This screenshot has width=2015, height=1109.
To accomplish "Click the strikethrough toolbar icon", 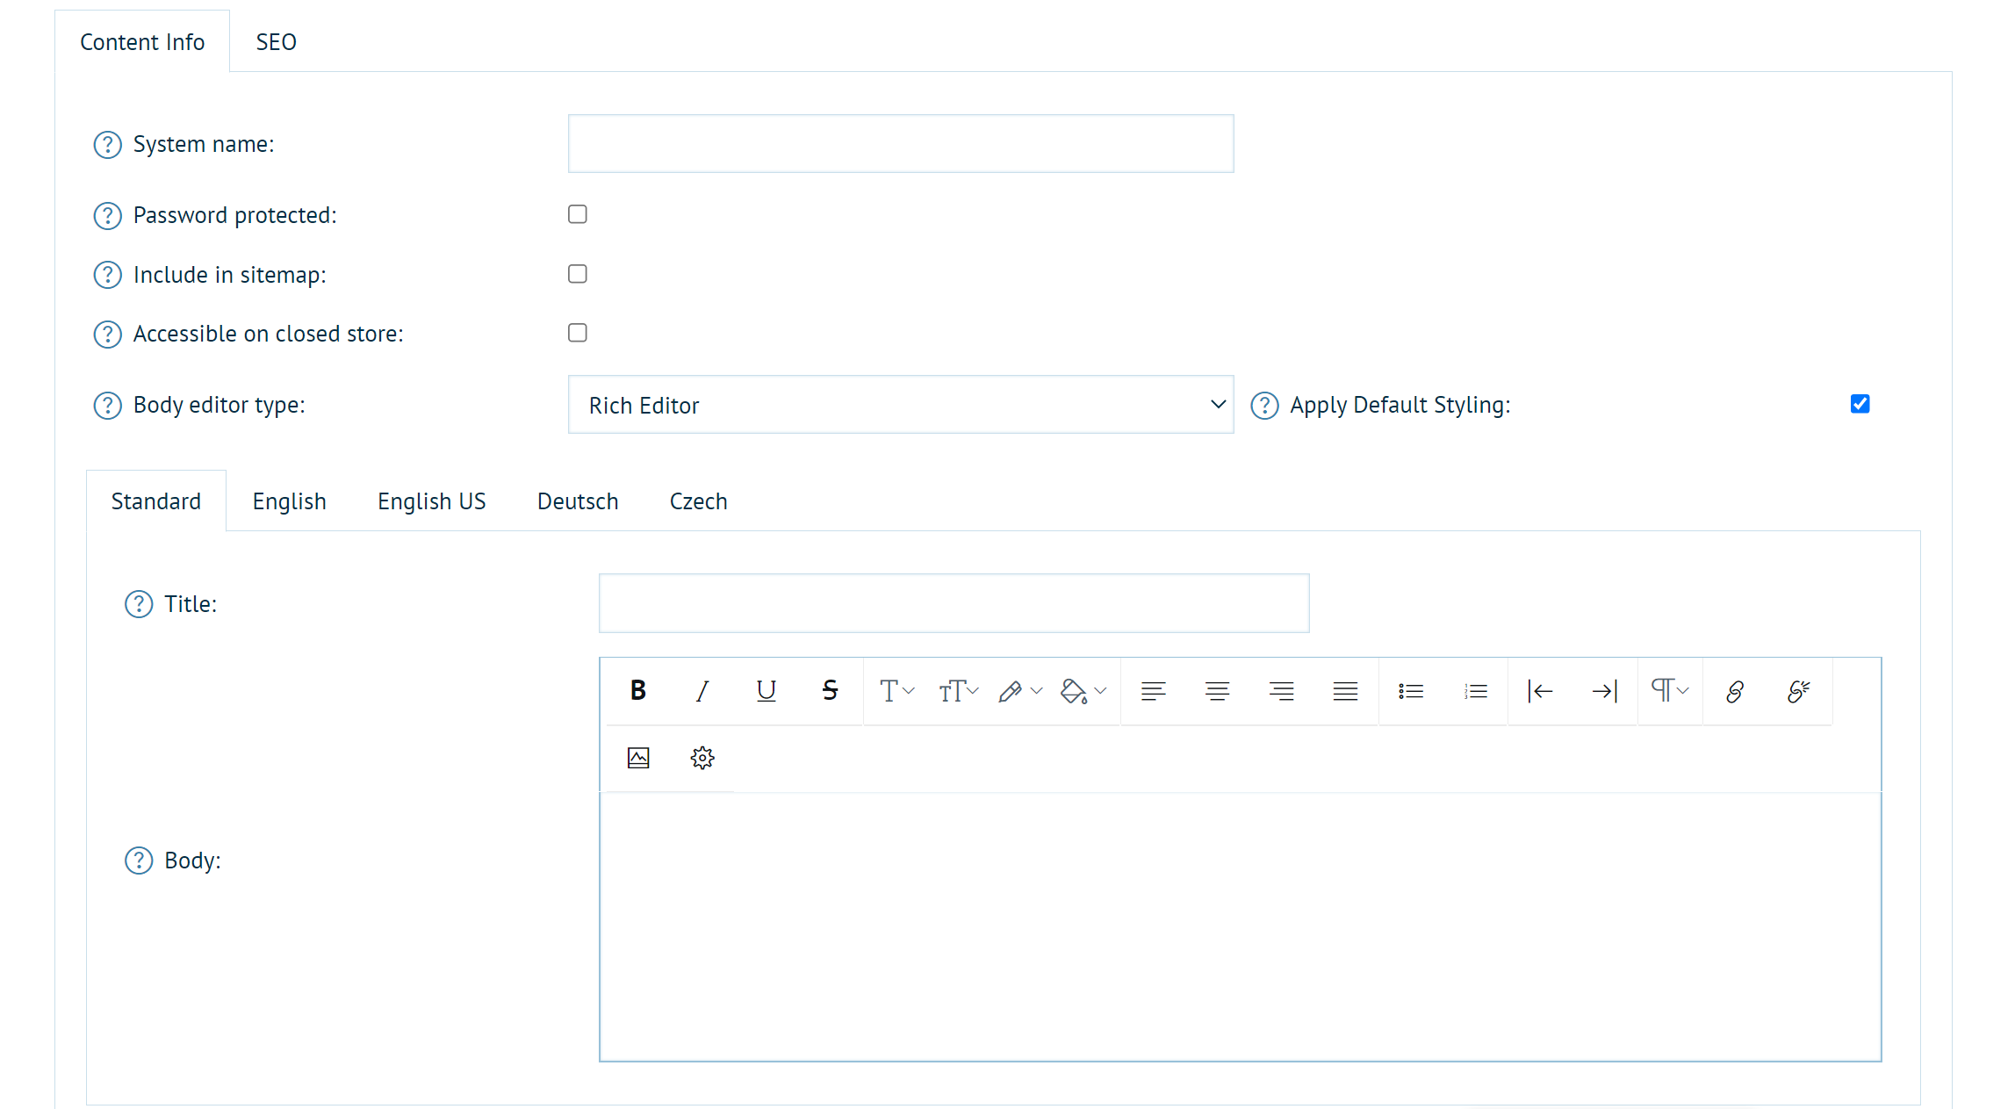I will pos(830,691).
